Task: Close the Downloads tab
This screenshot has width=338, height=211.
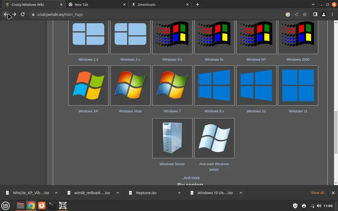Action: coord(187,4)
